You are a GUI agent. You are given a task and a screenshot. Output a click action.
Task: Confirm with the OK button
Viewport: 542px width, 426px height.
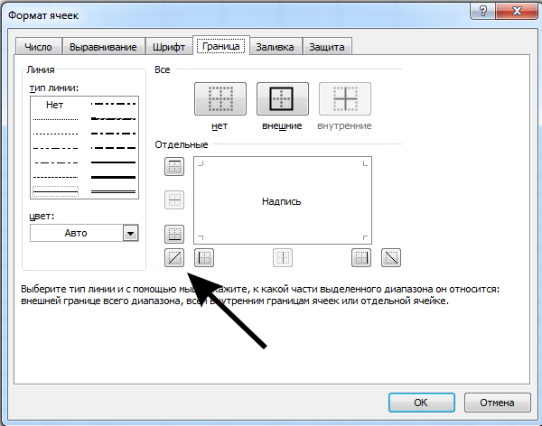[421, 403]
